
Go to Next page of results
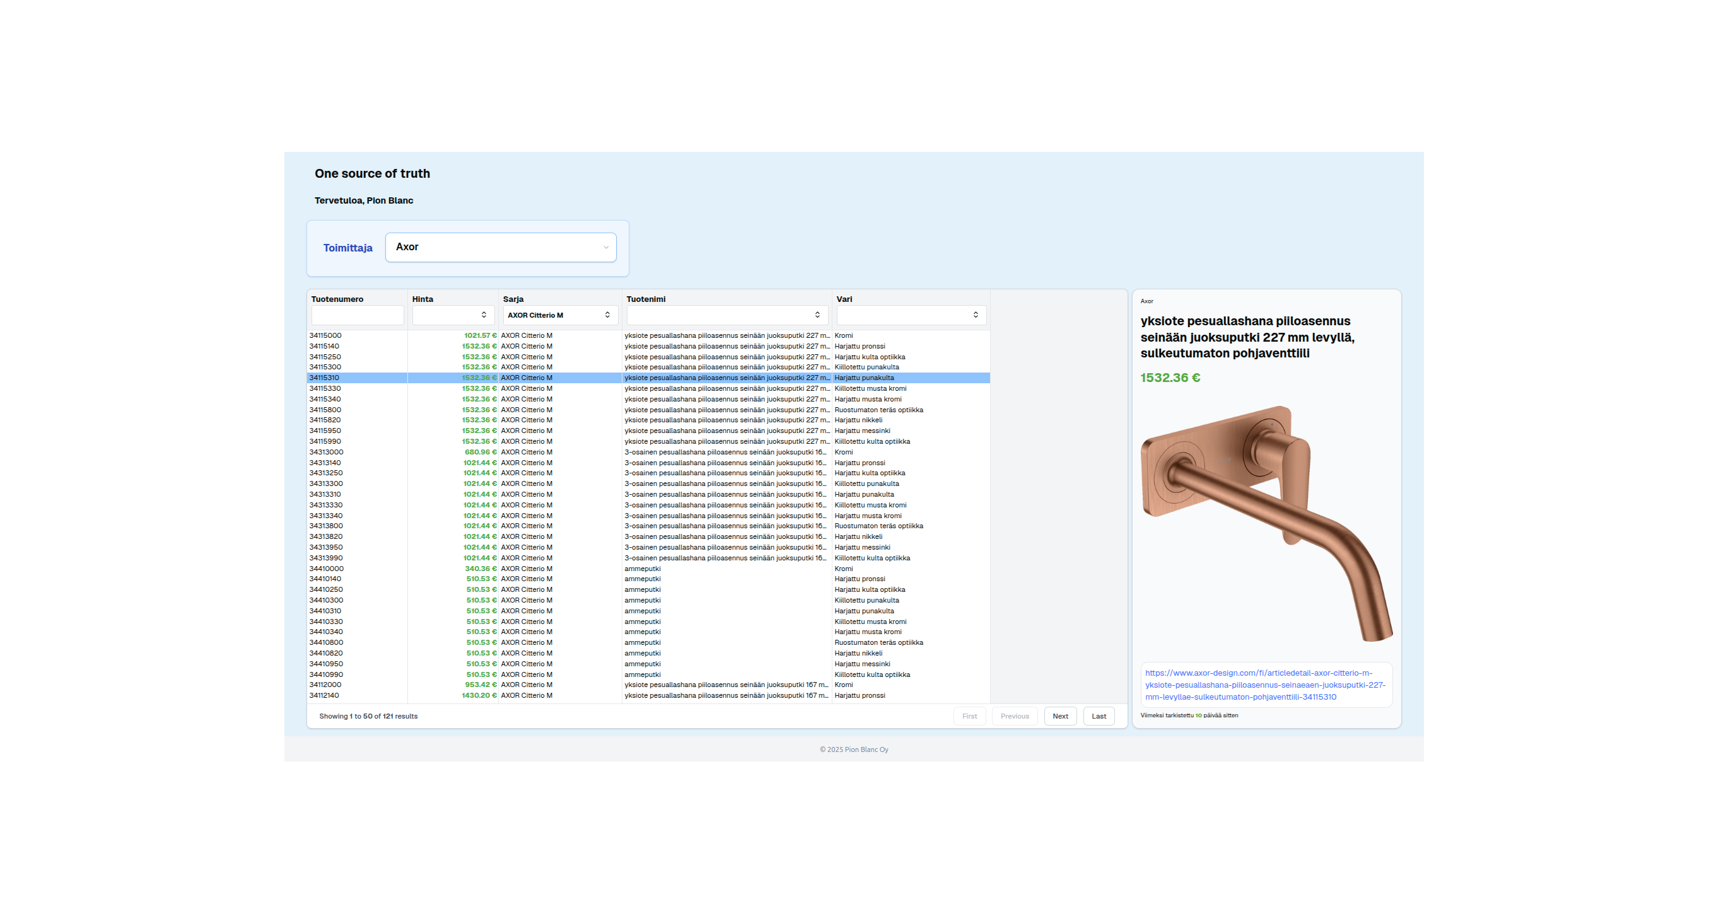(x=1059, y=716)
